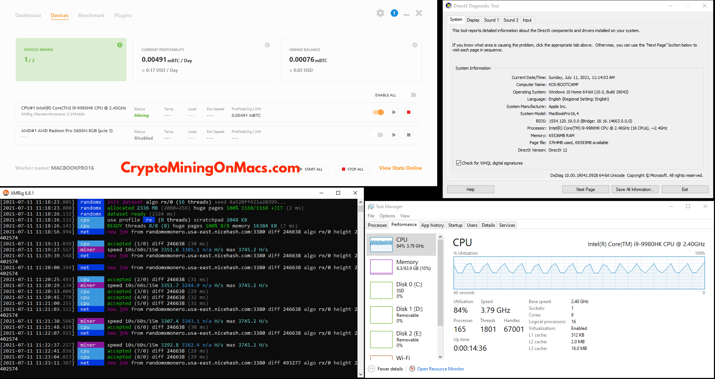This screenshot has width=715, height=379.
Task: Click the DxDiag Help button
Action: coord(470,189)
